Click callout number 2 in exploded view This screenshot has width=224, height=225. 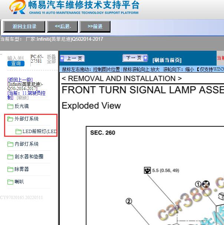tap(129, 201)
